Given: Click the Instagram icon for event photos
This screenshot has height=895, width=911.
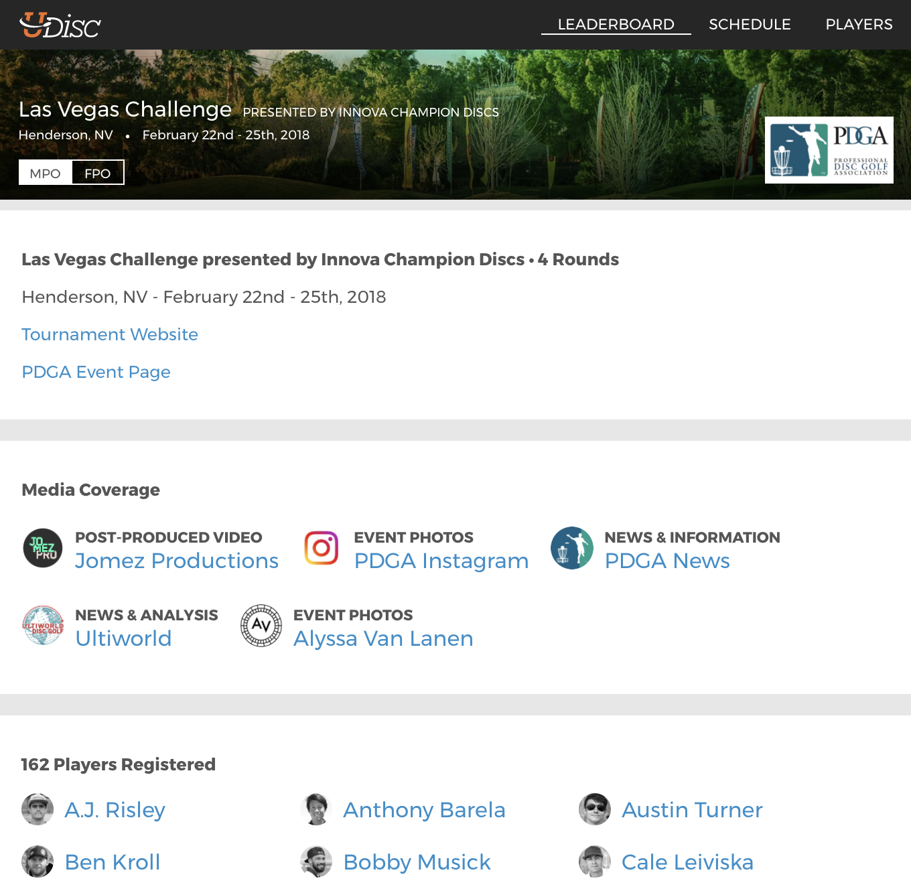Looking at the screenshot, I should coord(321,548).
